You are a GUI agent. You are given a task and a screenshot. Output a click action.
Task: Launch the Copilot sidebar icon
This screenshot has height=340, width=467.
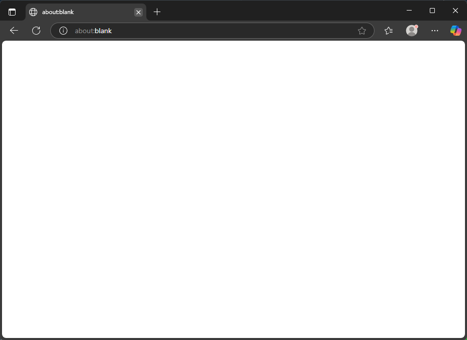pos(455,31)
